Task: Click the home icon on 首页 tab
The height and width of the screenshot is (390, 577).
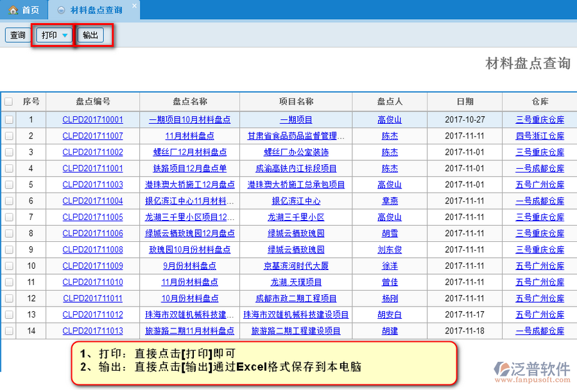Action: 13,10
